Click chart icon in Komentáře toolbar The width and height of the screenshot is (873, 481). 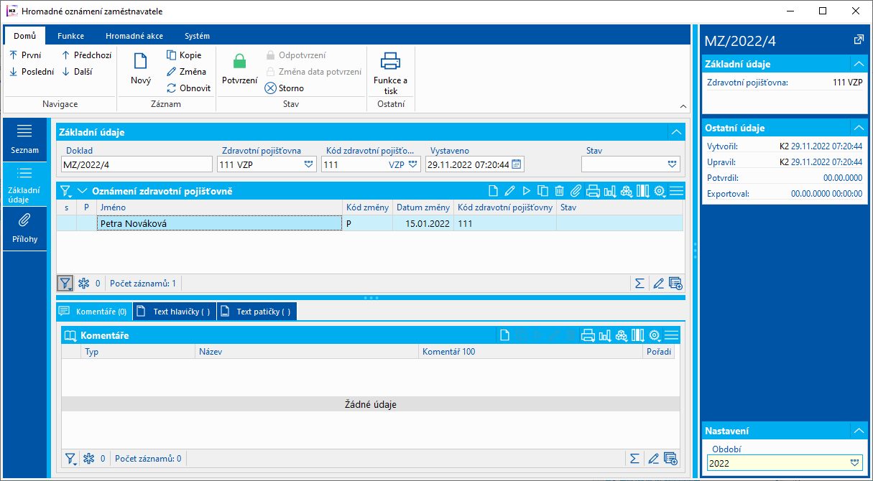(x=605, y=335)
